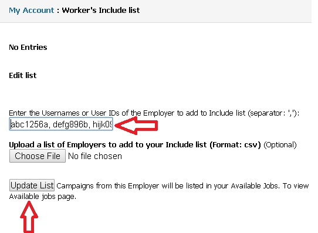Click the Update List button
The height and width of the screenshot is (233, 318).
coord(32,185)
